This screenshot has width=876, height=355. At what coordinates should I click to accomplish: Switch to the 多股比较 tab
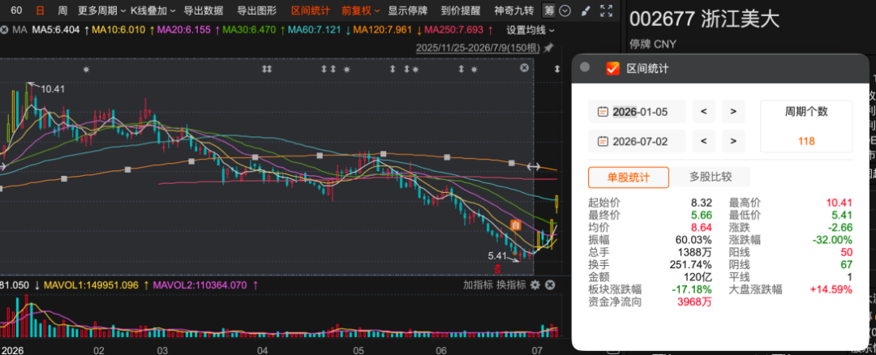(x=711, y=177)
